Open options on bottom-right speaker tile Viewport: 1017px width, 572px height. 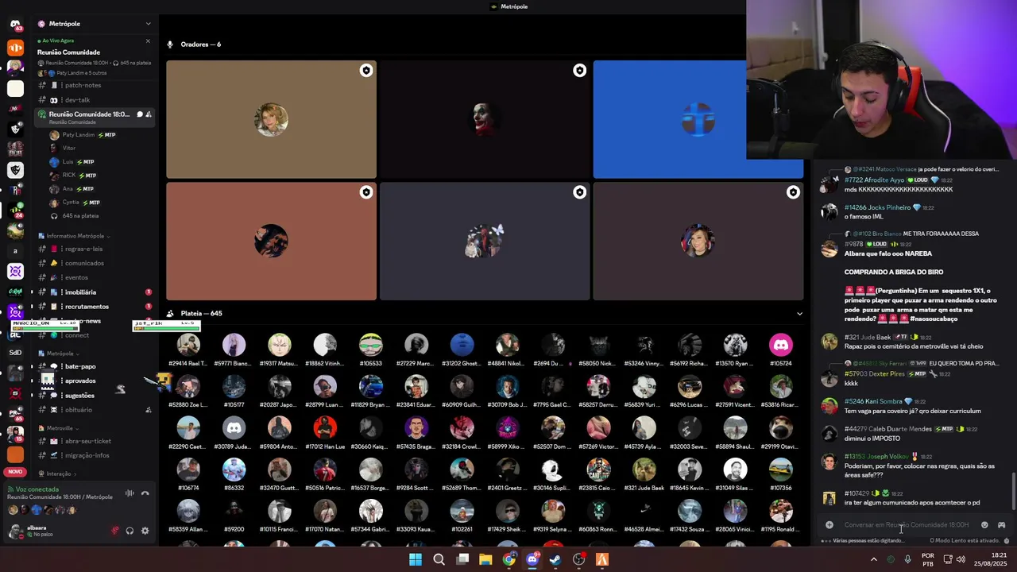click(x=793, y=192)
